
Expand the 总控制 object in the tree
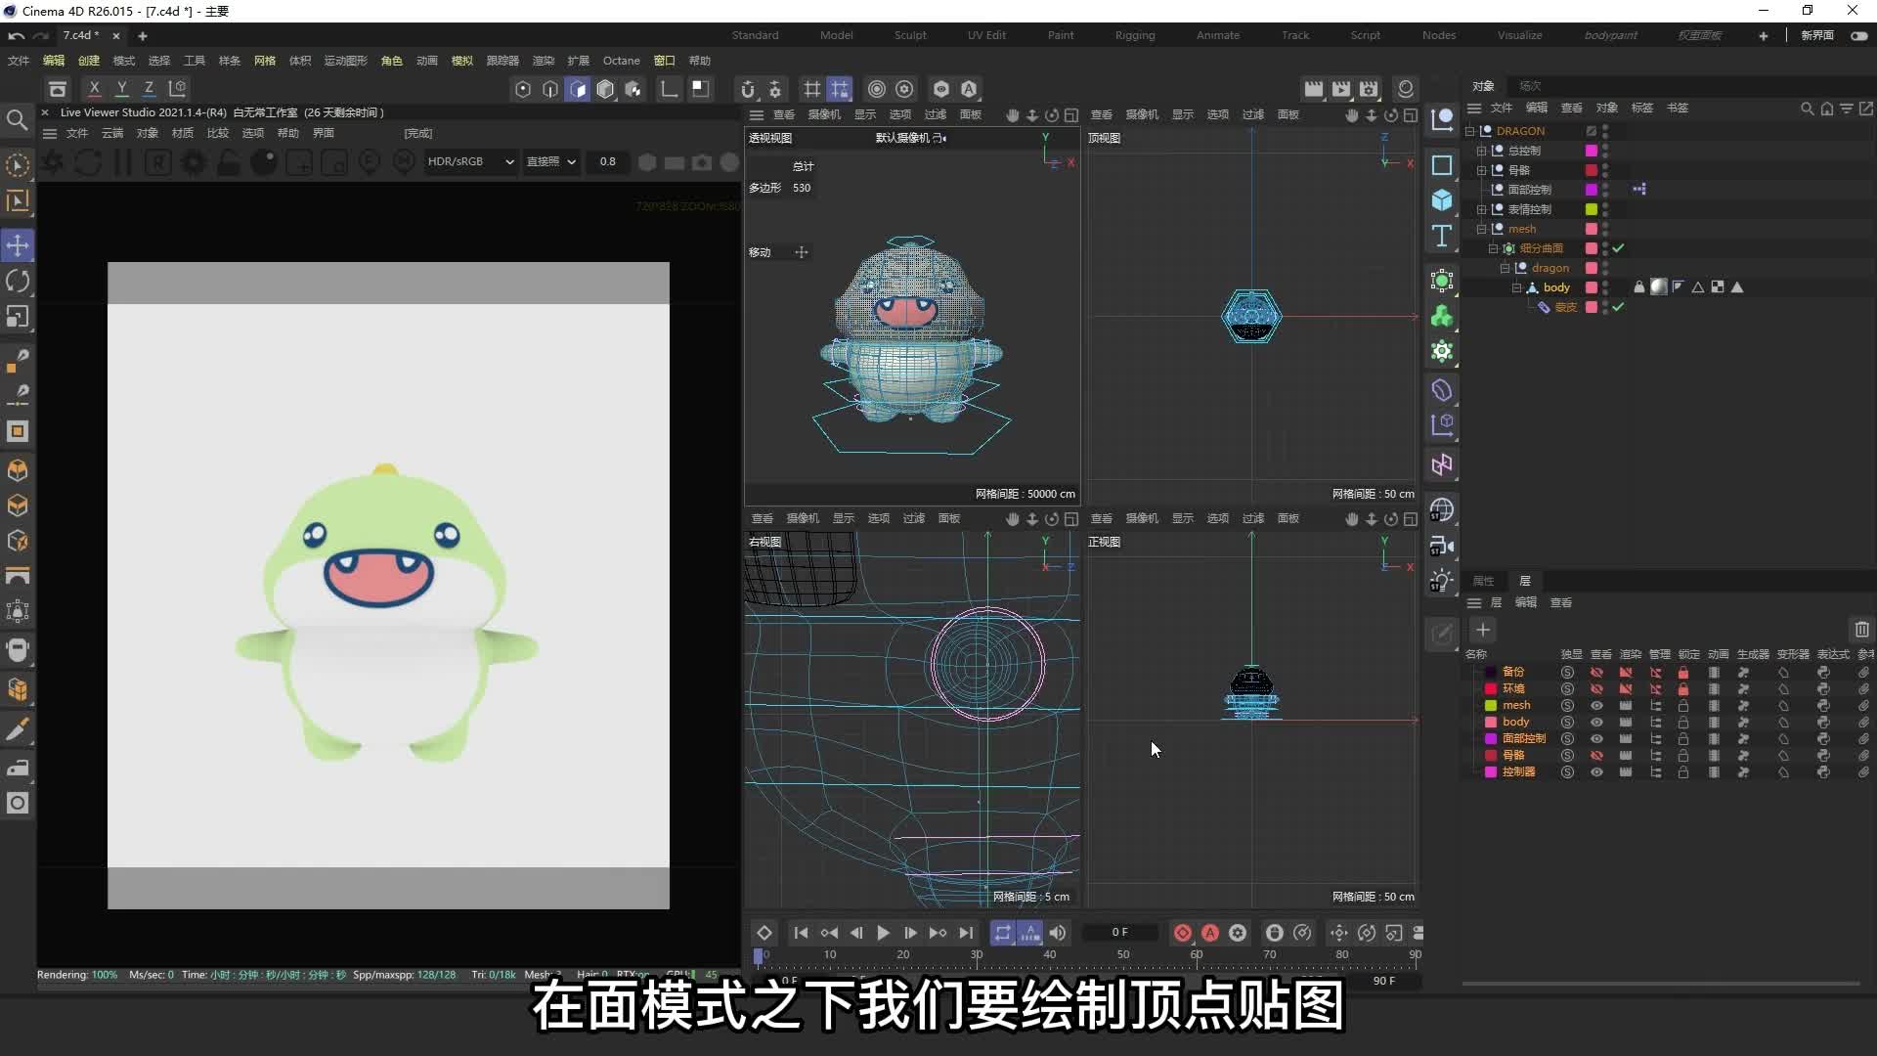tap(1481, 151)
